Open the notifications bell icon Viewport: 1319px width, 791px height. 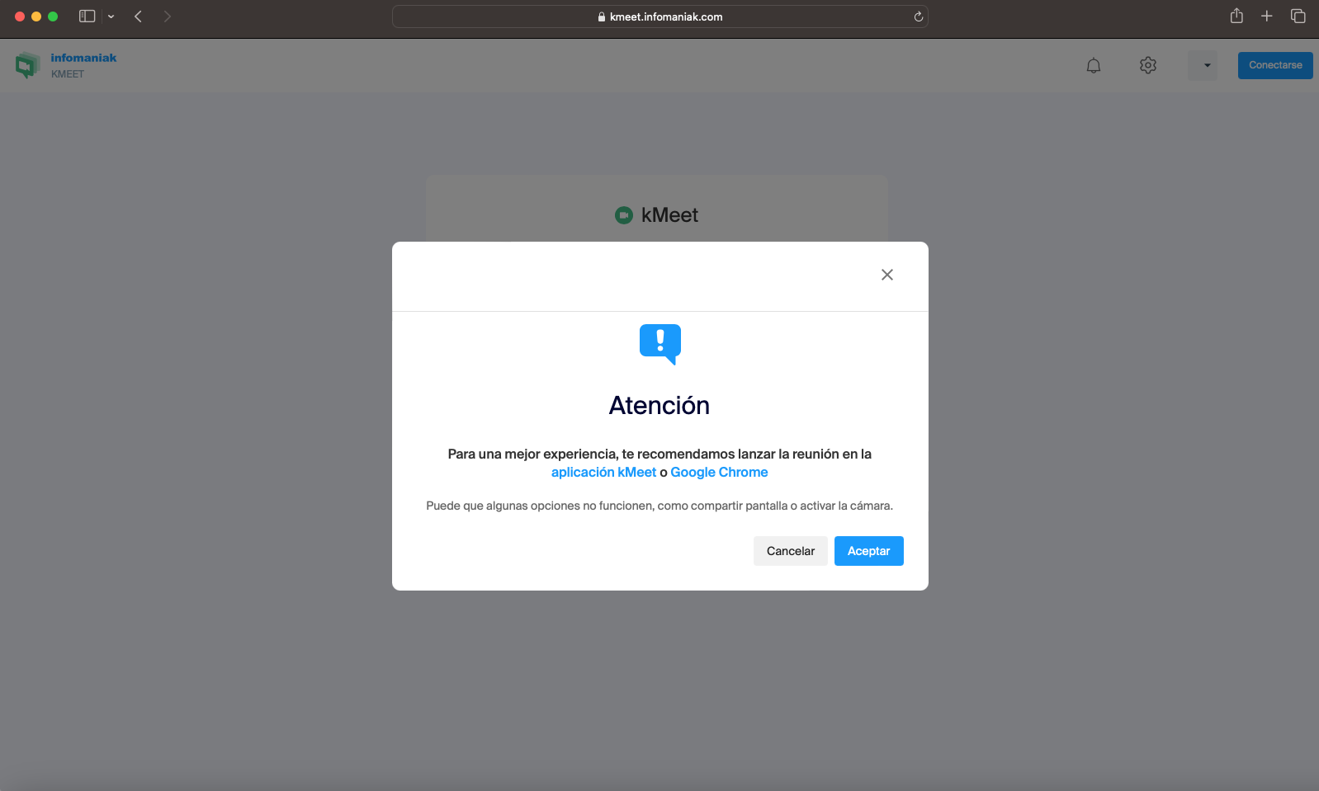(x=1094, y=65)
